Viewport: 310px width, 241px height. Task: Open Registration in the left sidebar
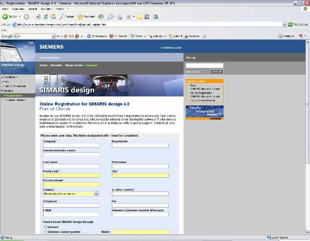tap(14, 96)
